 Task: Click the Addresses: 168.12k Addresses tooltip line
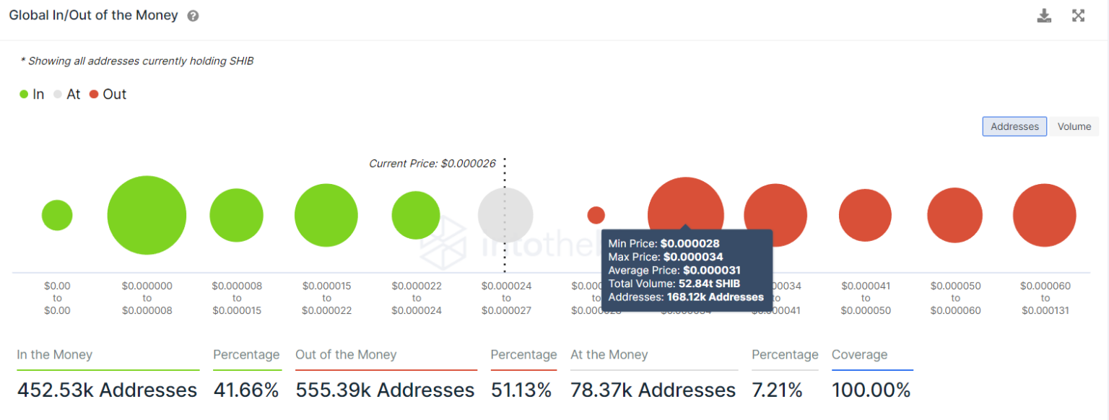click(x=686, y=297)
